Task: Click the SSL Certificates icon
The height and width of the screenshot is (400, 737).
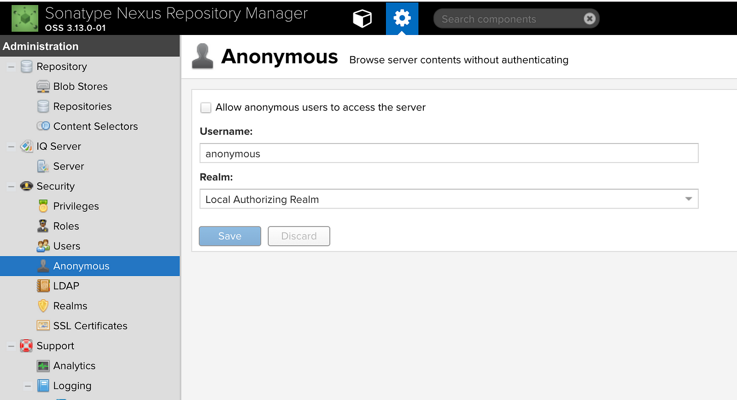Action: tap(43, 326)
